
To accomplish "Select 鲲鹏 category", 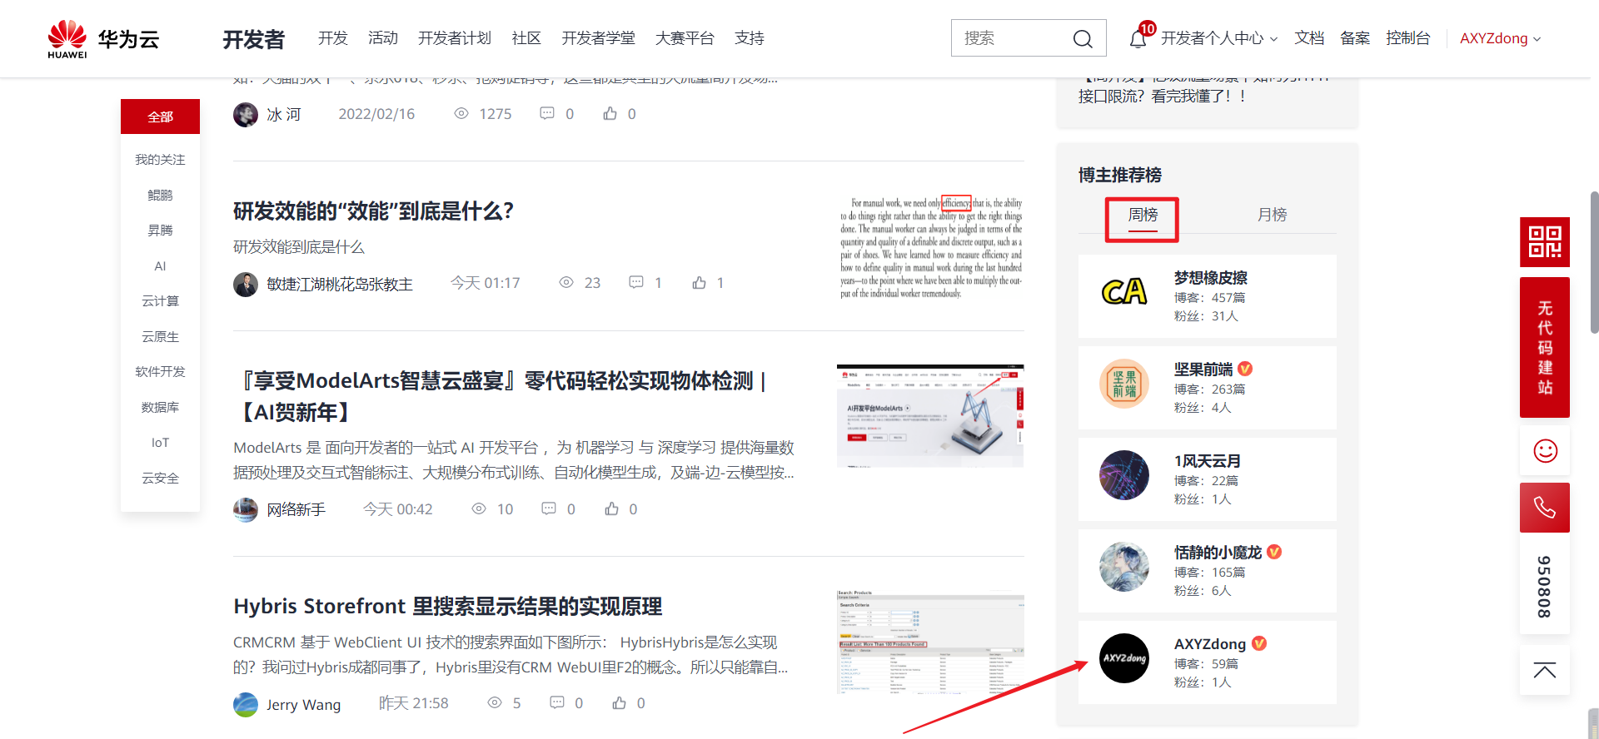I will 160,195.
